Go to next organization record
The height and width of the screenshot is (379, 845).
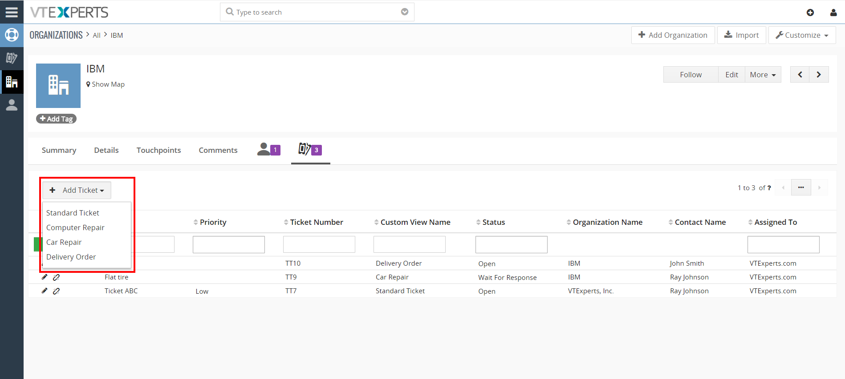[x=819, y=75]
